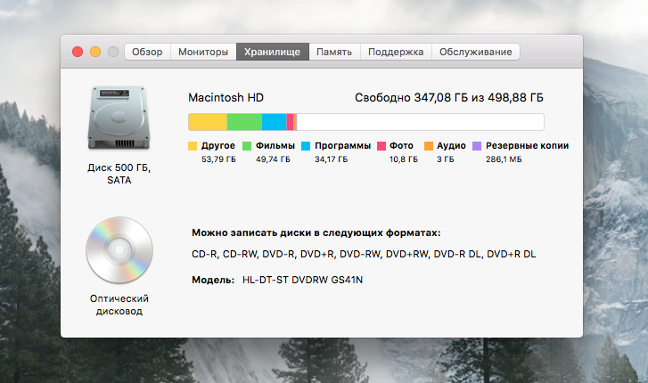Click the Macintosh HD volume name
Screen dimensions: 648x383
[x=226, y=98]
